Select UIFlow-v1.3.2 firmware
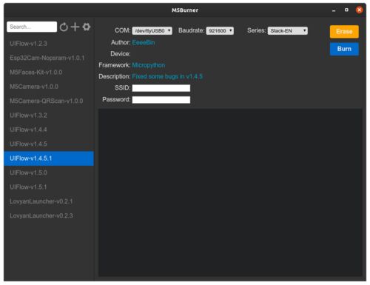This screenshot has height=285, width=370. click(49, 115)
